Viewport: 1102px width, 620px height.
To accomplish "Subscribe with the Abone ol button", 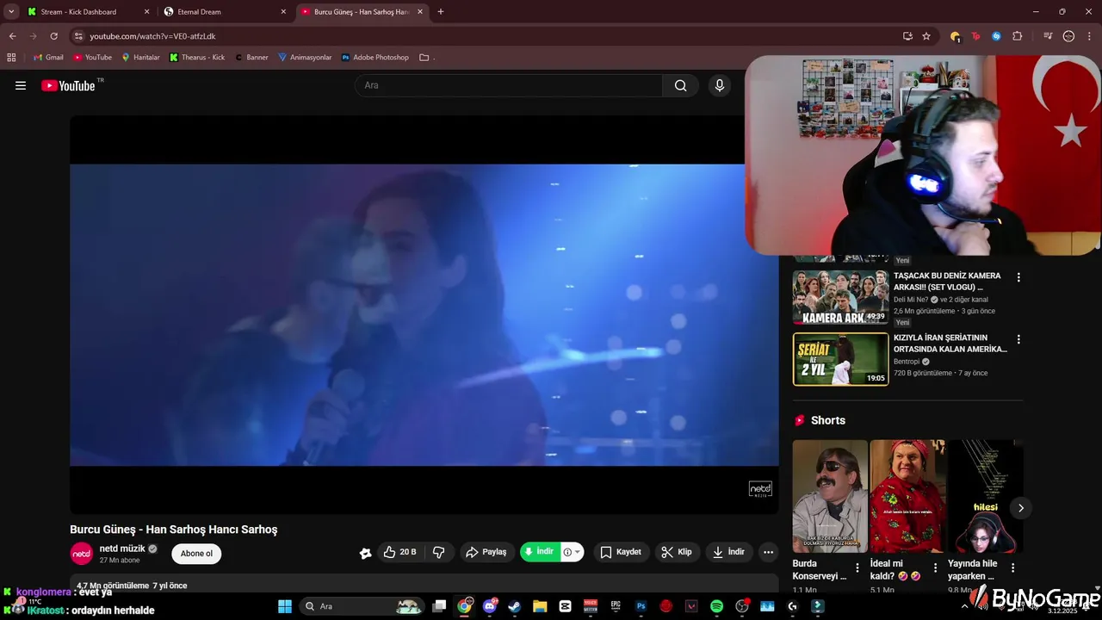I will point(196,554).
